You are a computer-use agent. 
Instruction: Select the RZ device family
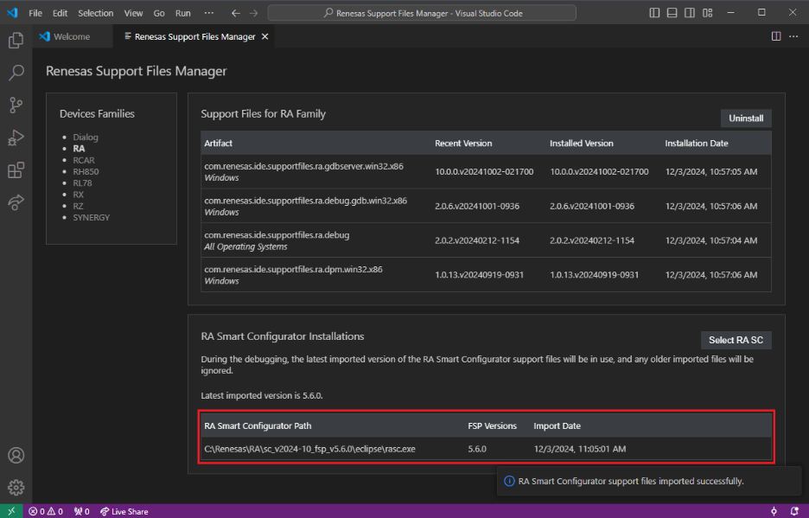(78, 206)
